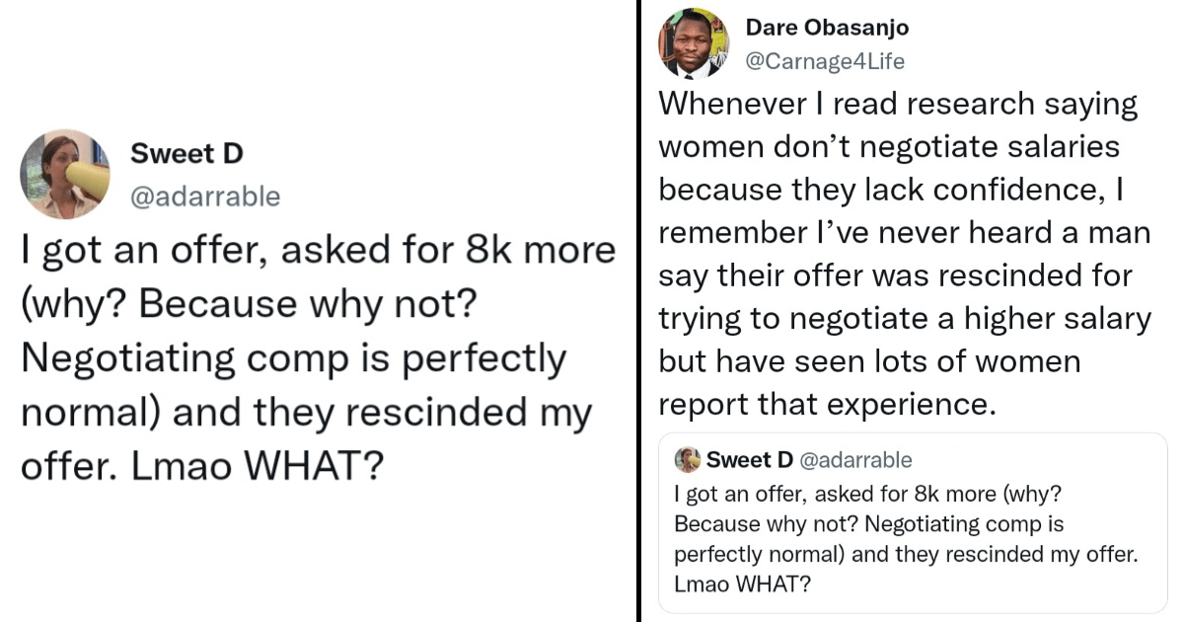Open Sweet D's avatar in left tweet
This screenshot has height=622, width=1184.
tap(65, 174)
